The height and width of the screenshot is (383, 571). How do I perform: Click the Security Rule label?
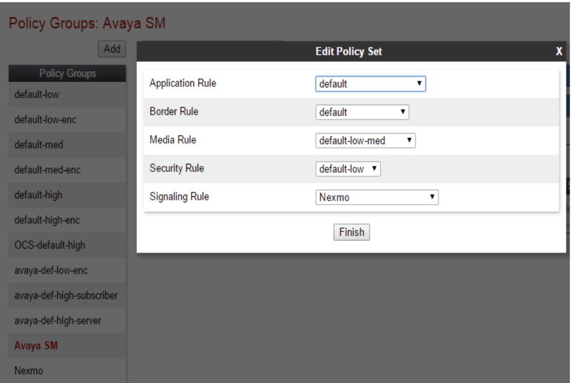(x=176, y=168)
